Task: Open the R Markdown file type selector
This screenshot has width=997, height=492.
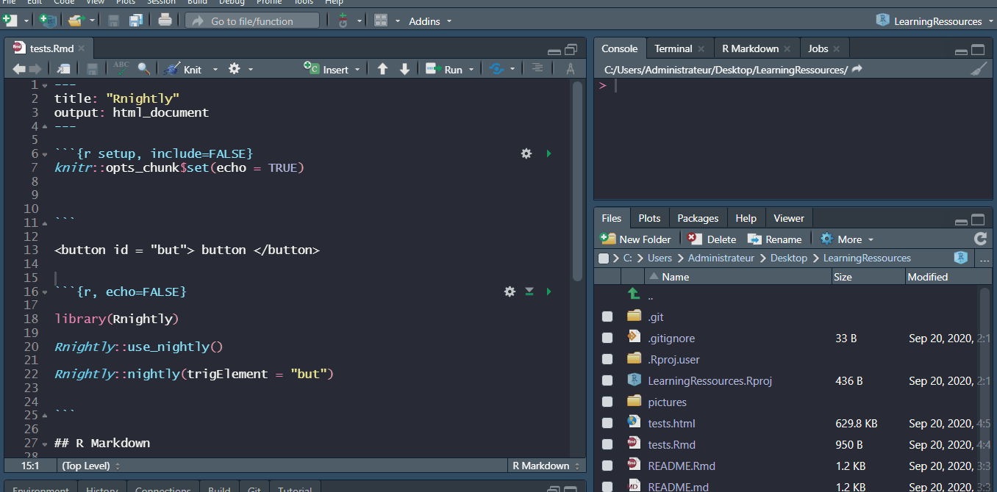Action: 546,466
